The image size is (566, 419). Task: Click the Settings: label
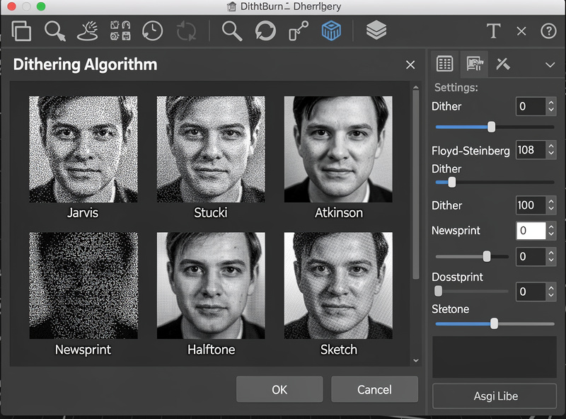point(456,88)
